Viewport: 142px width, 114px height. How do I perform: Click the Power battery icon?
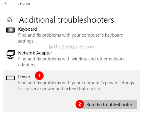click(11, 78)
